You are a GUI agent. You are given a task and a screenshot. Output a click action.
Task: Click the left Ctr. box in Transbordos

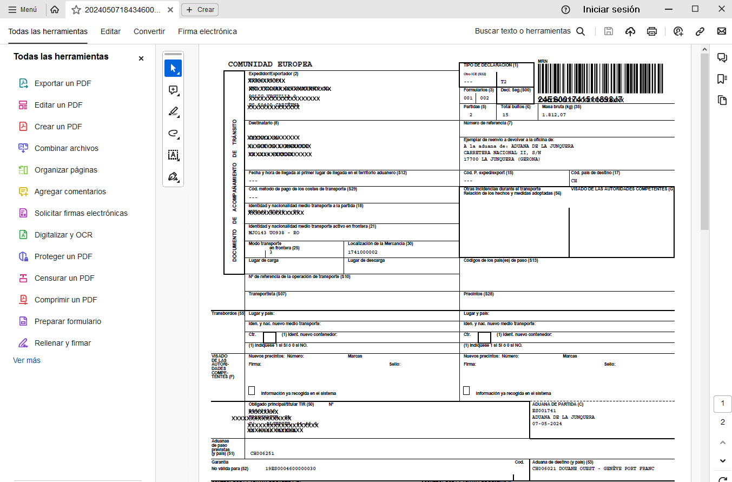click(269, 338)
